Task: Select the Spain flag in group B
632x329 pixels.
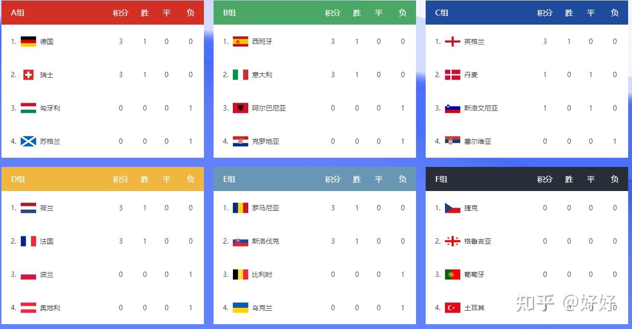Action: (241, 41)
